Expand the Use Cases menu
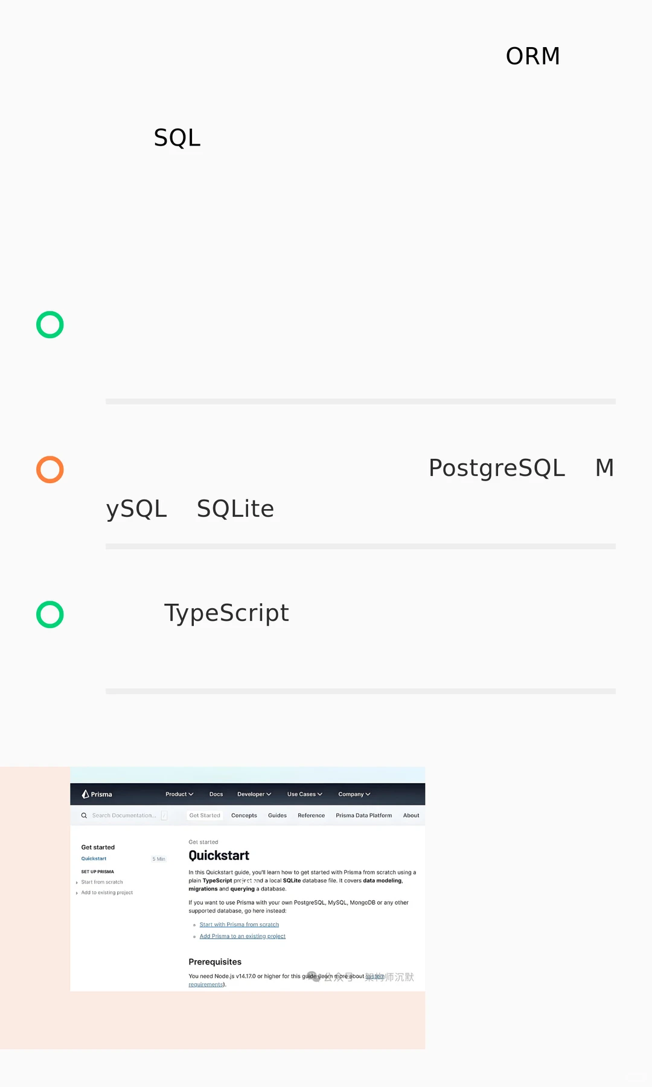Screen dimensions: 652x1087 point(304,794)
